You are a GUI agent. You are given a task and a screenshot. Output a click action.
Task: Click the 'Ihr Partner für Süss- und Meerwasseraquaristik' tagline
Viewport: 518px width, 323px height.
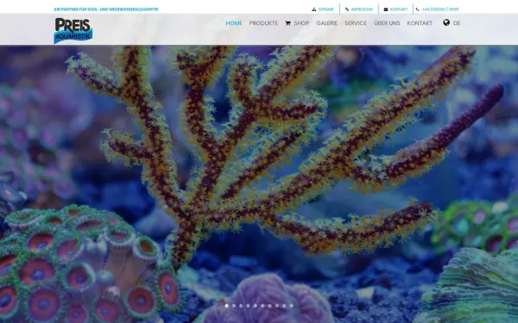pos(106,9)
